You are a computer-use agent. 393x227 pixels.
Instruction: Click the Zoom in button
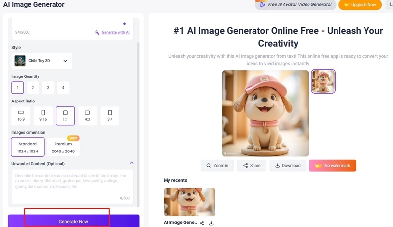(x=217, y=165)
